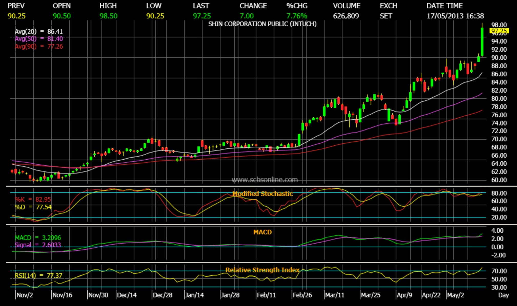
Task: Click the Dec/28 date axis label
Action: (x=163, y=295)
